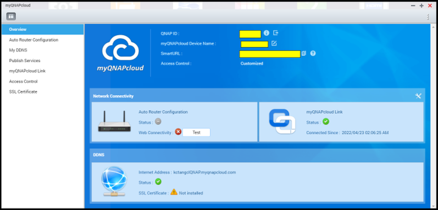Toggle the sidebar panel layout icon
Viewport: 438px width, 210px height.
coord(11,16)
